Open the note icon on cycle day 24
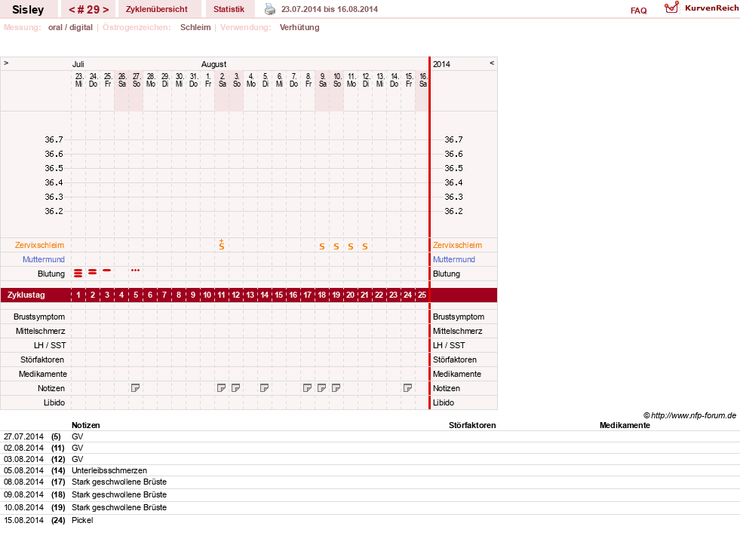Image resolution: width=740 pixels, height=560 pixels. (408, 388)
